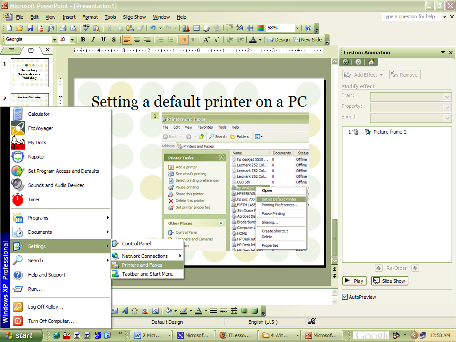This screenshot has width=456, height=342.
Task: Apply text shadow with the S icon
Action: pos(114,40)
